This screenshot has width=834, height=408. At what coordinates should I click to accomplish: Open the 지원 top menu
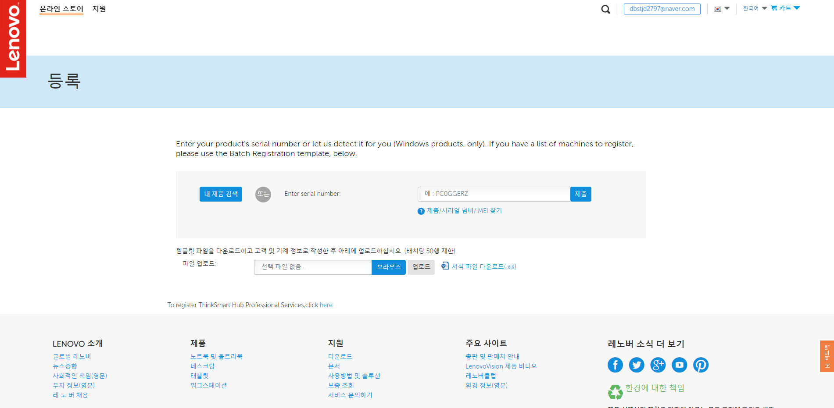99,9
